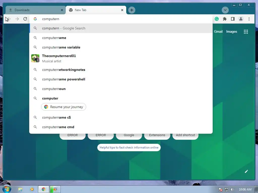Open the Images link
This screenshot has width=258, height=193.
pos(232,31)
